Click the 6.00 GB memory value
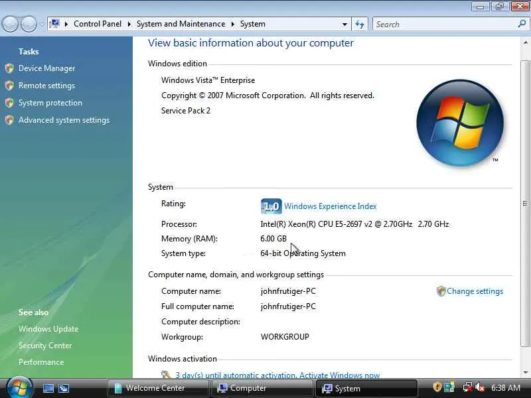The height and width of the screenshot is (398, 531). click(273, 239)
